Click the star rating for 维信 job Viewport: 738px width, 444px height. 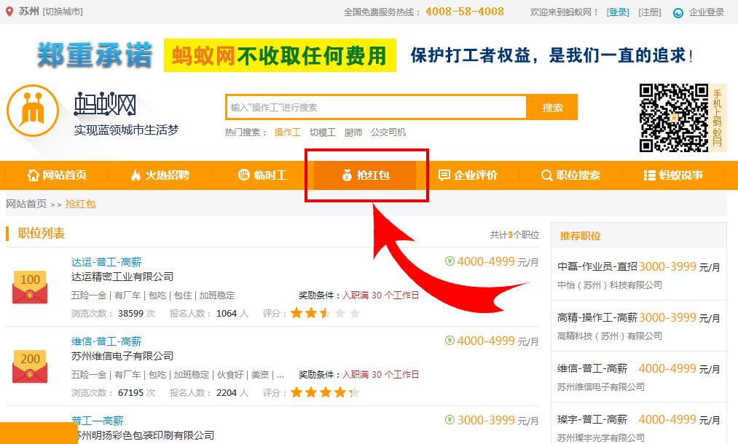coord(325,393)
